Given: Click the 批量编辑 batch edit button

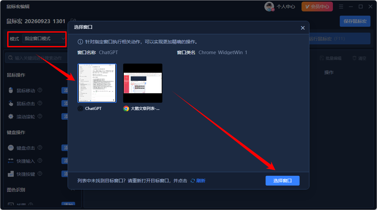Looking at the screenshot, I should click(x=331, y=58).
